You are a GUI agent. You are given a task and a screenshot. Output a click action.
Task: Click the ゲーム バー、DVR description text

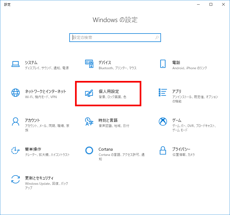pos(194,128)
